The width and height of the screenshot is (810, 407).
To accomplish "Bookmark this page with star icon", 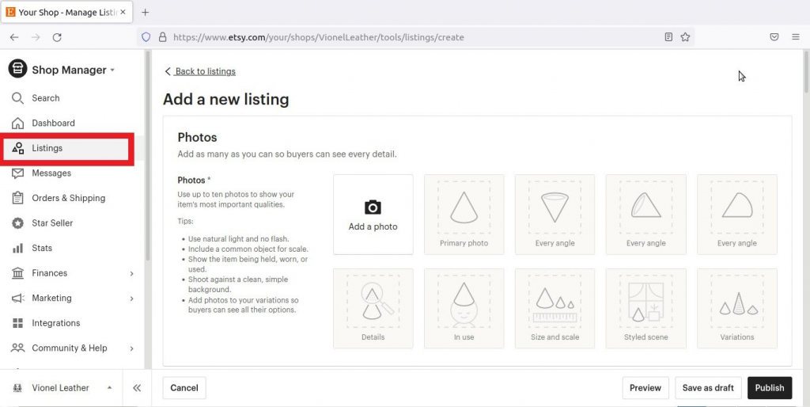I will click(685, 37).
